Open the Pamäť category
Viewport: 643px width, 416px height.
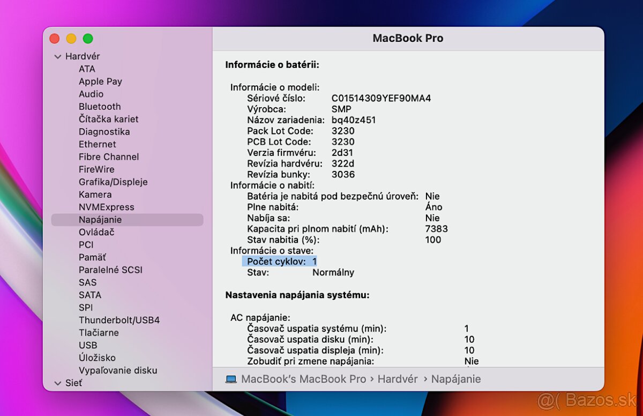point(92,257)
